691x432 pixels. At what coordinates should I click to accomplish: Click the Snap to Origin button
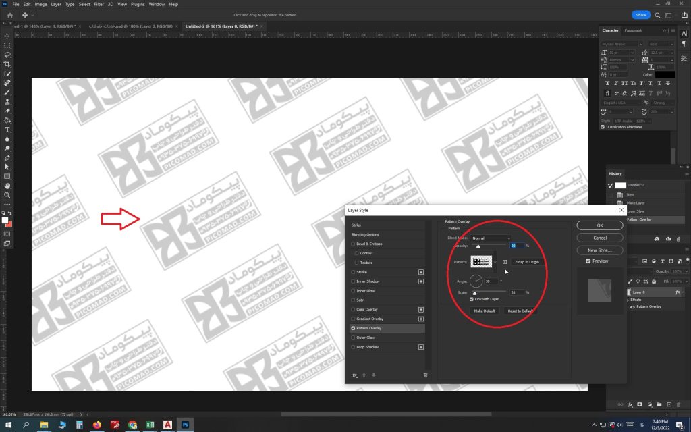[527, 262]
